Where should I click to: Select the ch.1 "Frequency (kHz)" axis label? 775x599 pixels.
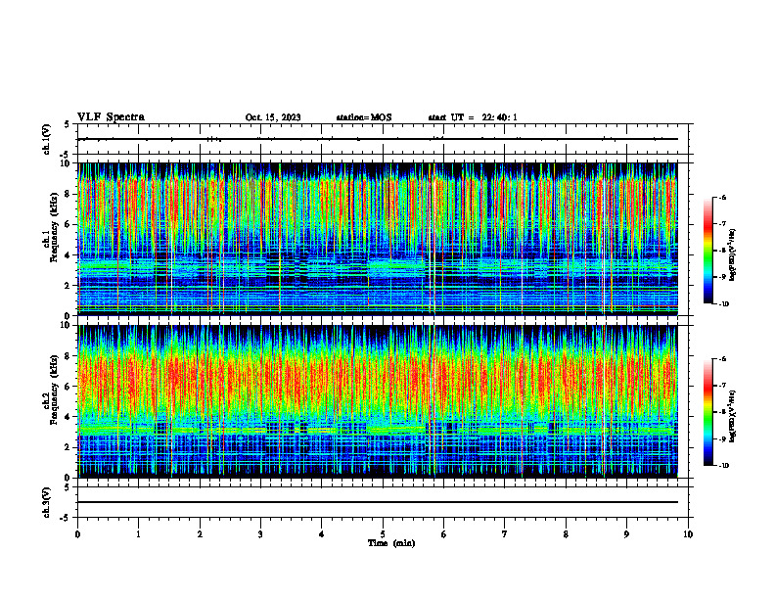click(x=54, y=228)
